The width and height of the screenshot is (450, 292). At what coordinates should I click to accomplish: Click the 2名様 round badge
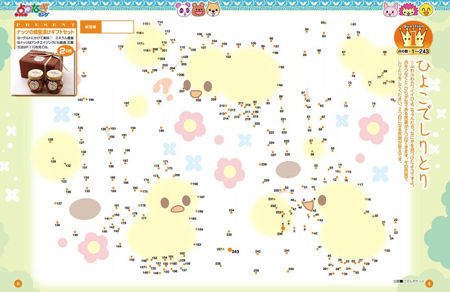pos(65,50)
